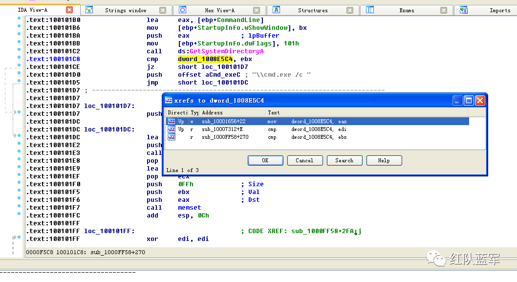Switch to the Enums tab

406,10
